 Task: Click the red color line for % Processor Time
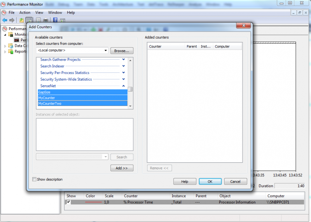(93, 202)
